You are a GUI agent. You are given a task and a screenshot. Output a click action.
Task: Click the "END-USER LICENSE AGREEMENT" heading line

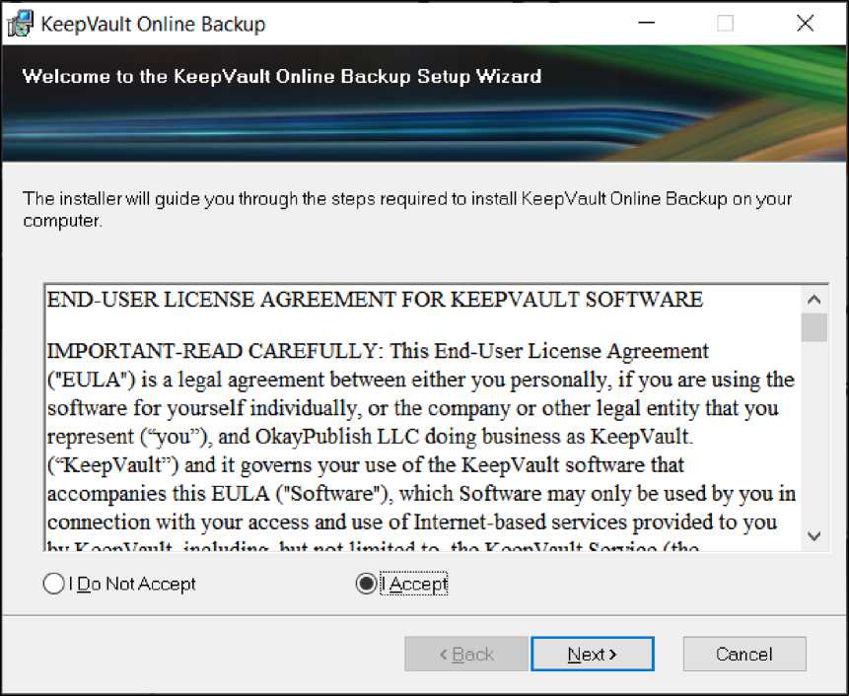375,300
